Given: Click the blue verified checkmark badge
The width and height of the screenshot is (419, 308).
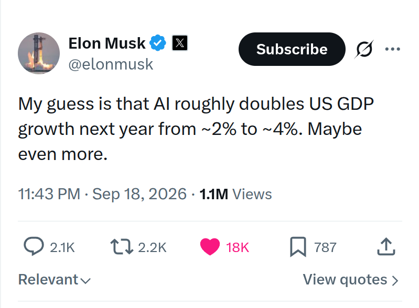Looking at the screenshot, I should tap(158, 43).
